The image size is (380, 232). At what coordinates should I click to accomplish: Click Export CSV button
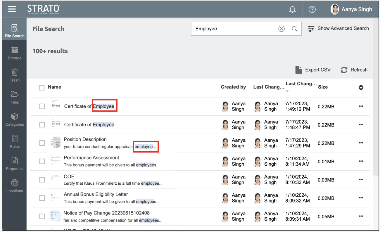tap(313, 70)
